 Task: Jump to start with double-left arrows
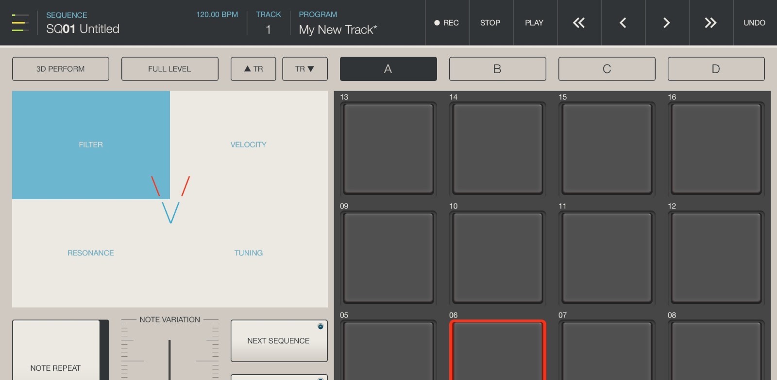[x=579, y=23]
